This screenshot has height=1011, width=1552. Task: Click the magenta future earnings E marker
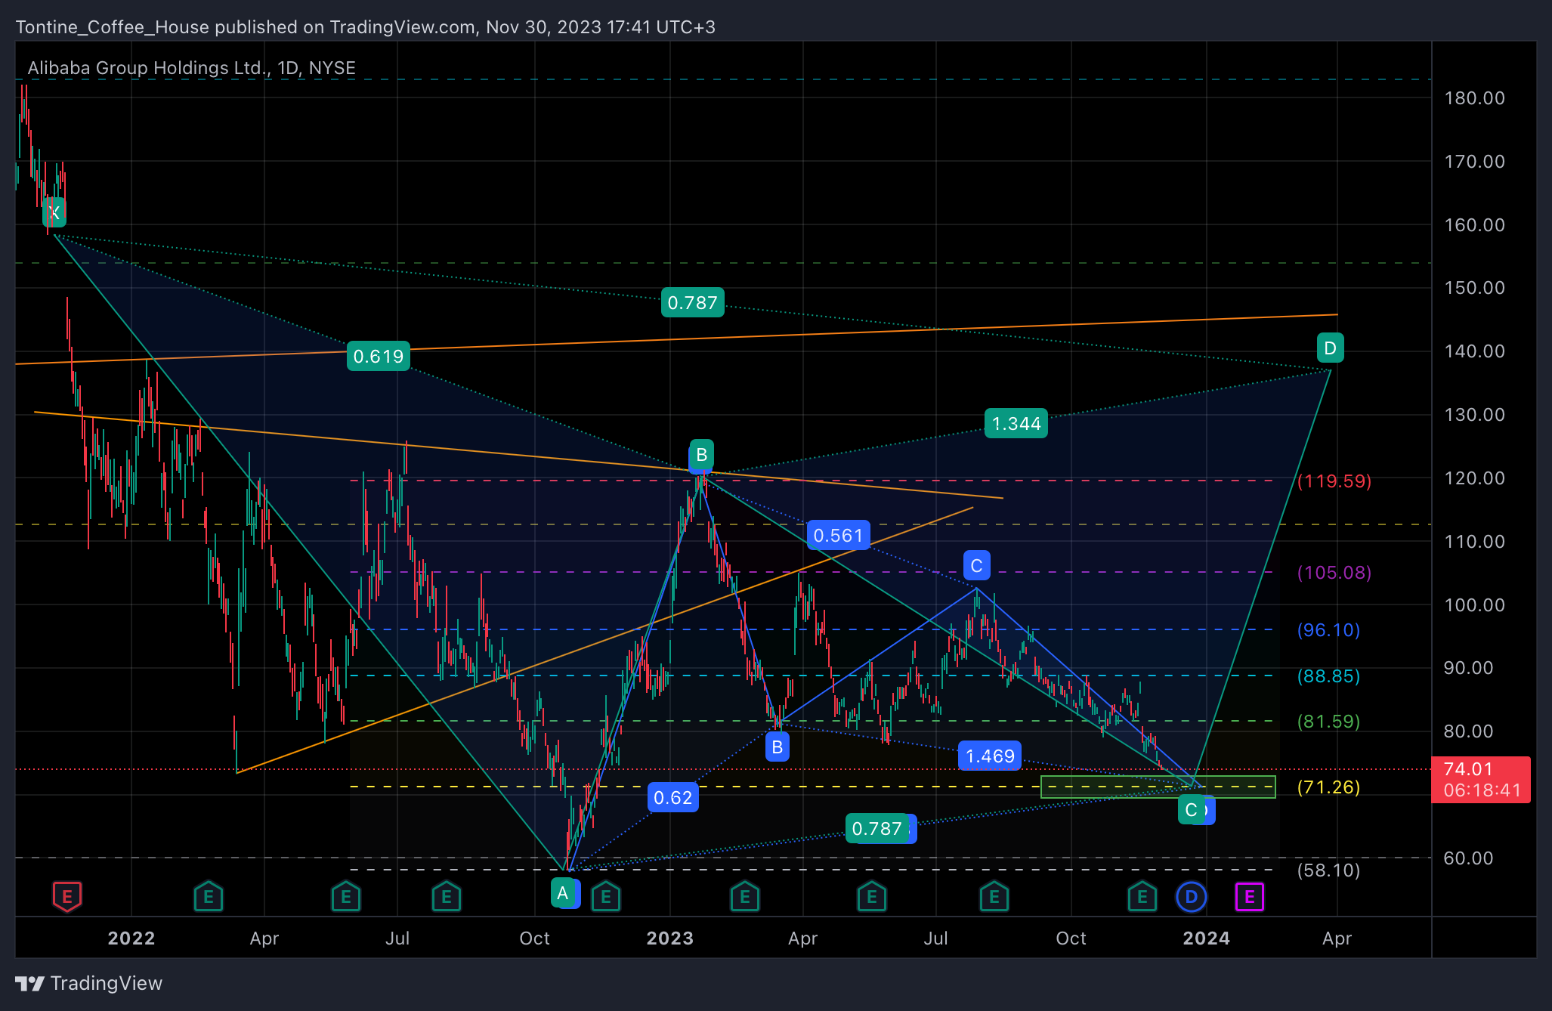coord(1250,897)
